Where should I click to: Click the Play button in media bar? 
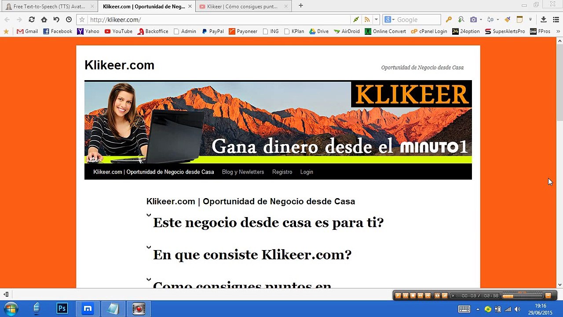(x=398, y=295)
